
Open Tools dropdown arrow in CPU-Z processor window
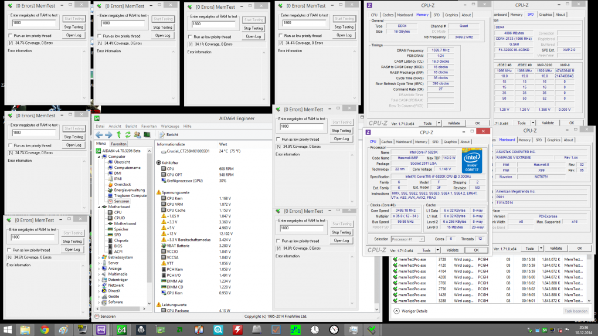[437, 250]
